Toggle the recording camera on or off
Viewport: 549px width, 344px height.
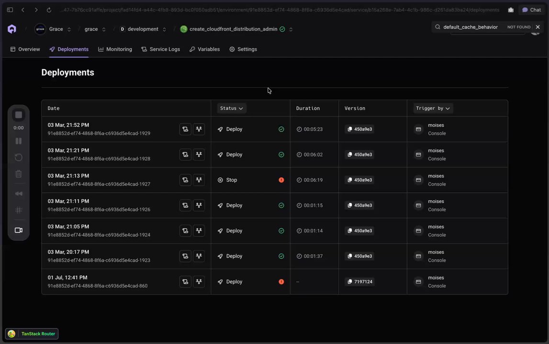coord(19,230)
